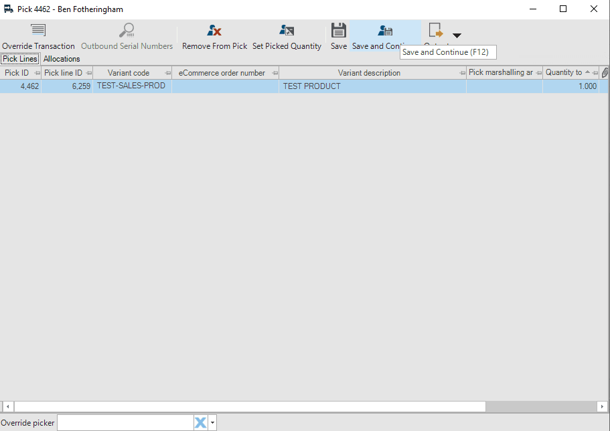Click the Override Transaction toolbar icon

click(38, 30)
